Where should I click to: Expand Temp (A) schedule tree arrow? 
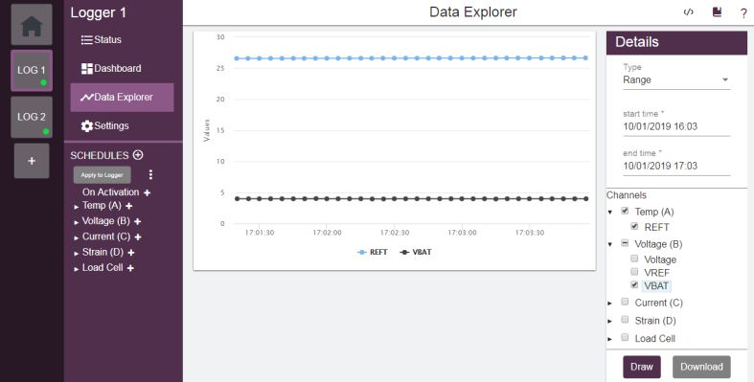[x=77, y=207]
